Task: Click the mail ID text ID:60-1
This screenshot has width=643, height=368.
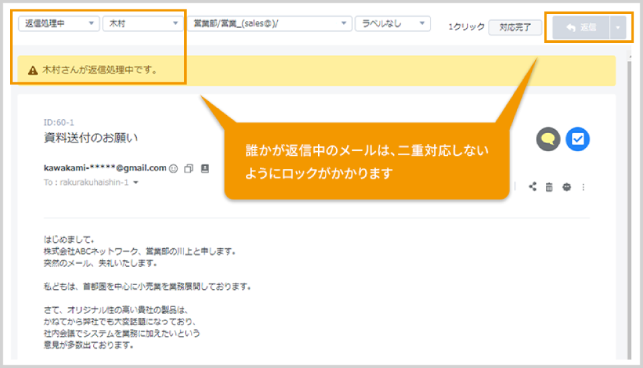Action: [59, 122]
